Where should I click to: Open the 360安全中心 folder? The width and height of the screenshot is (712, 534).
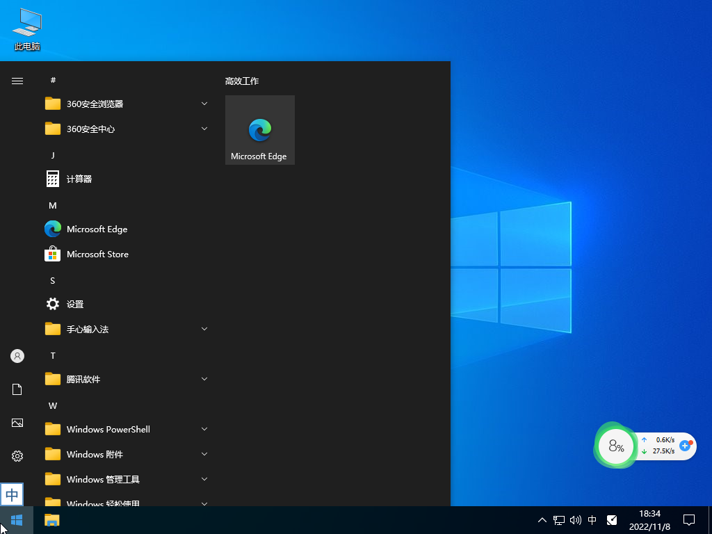(x=127, y=129)
